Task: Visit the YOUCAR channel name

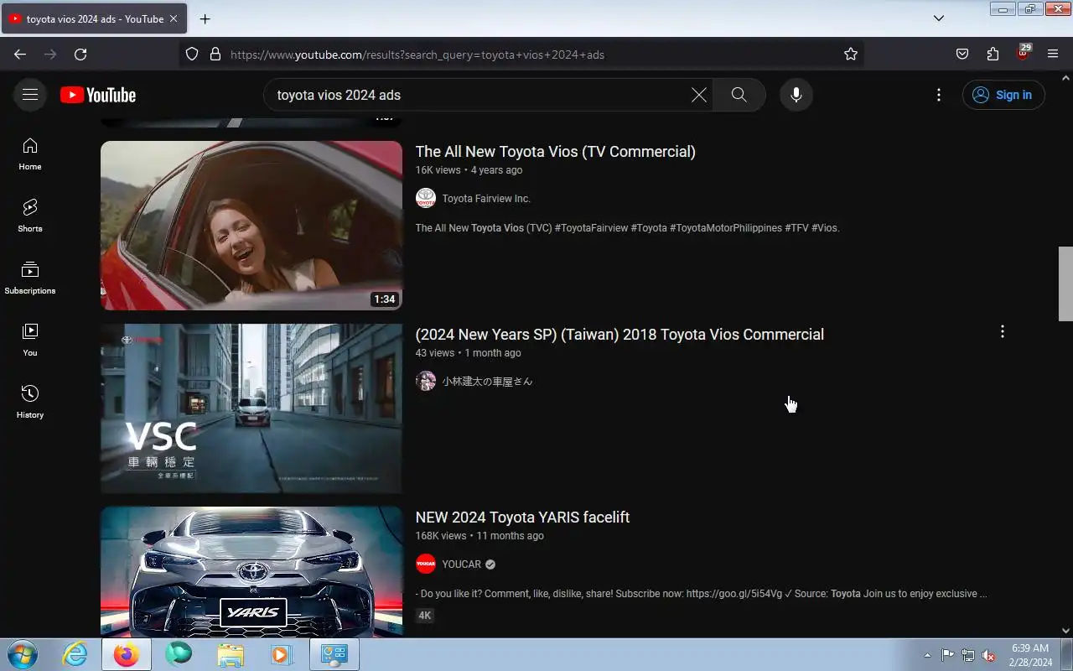Action: click(462, 564)
